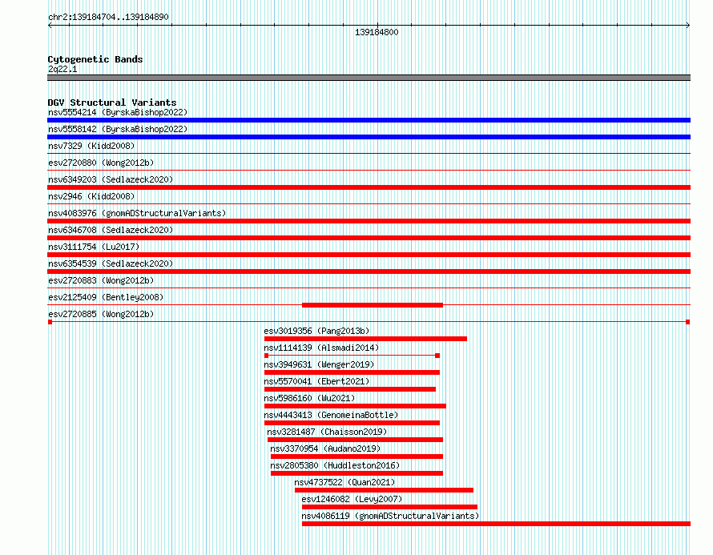Select the nsv1114139 (Alsmadi2014) label
Screen dimensions: 713x555
coord(321,348)
